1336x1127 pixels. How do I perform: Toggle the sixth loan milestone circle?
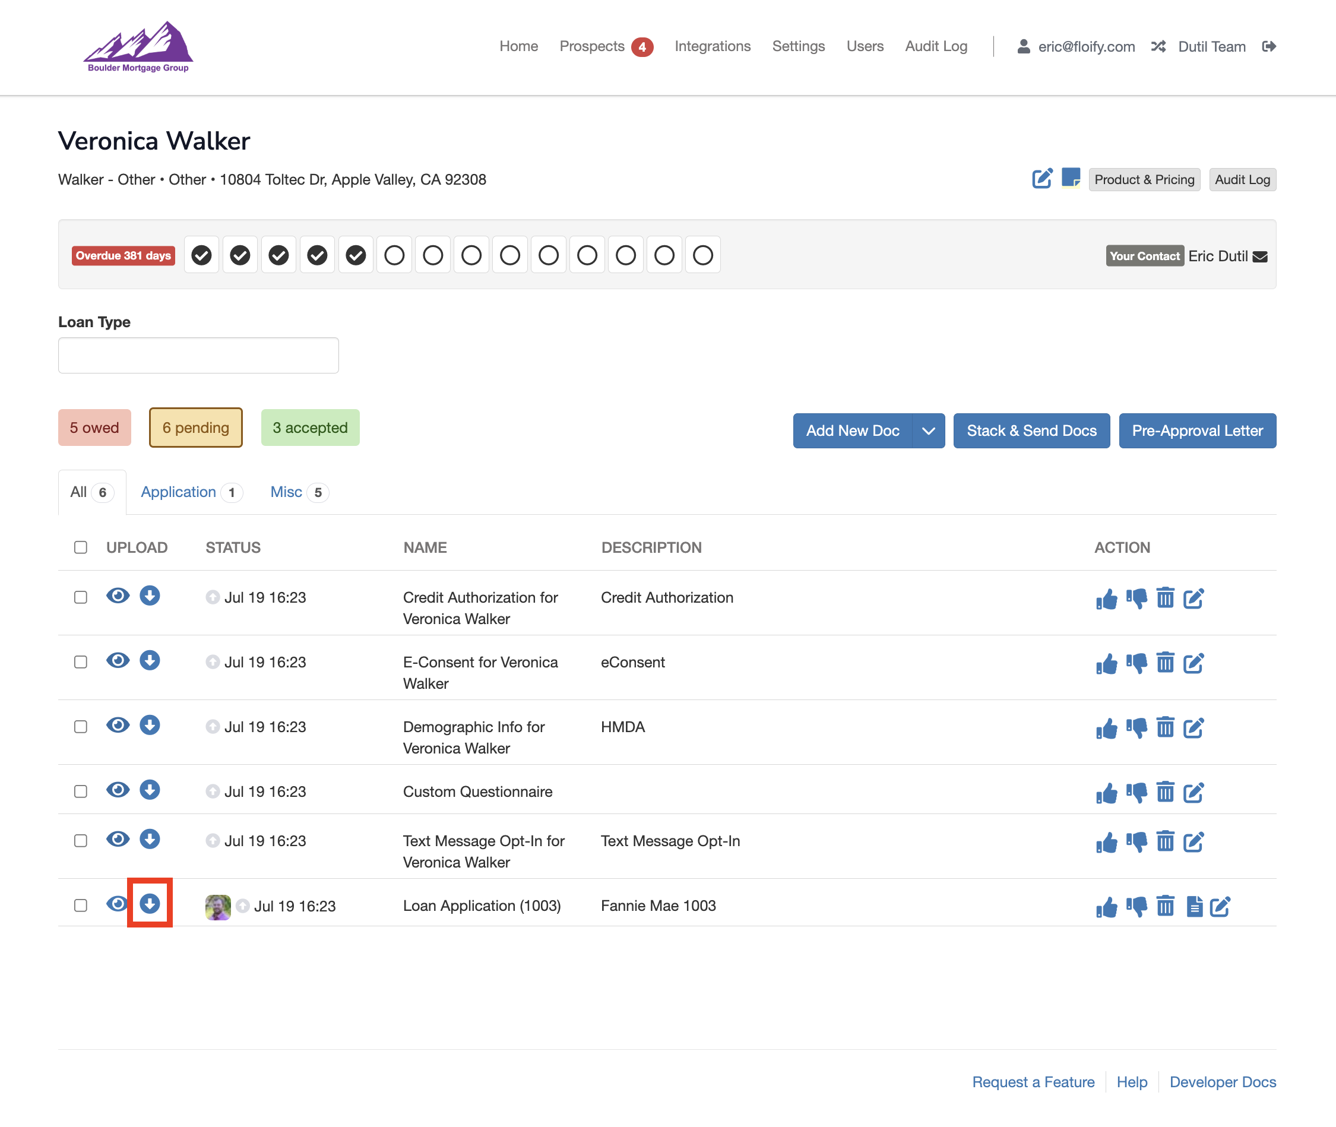point(394,255)
